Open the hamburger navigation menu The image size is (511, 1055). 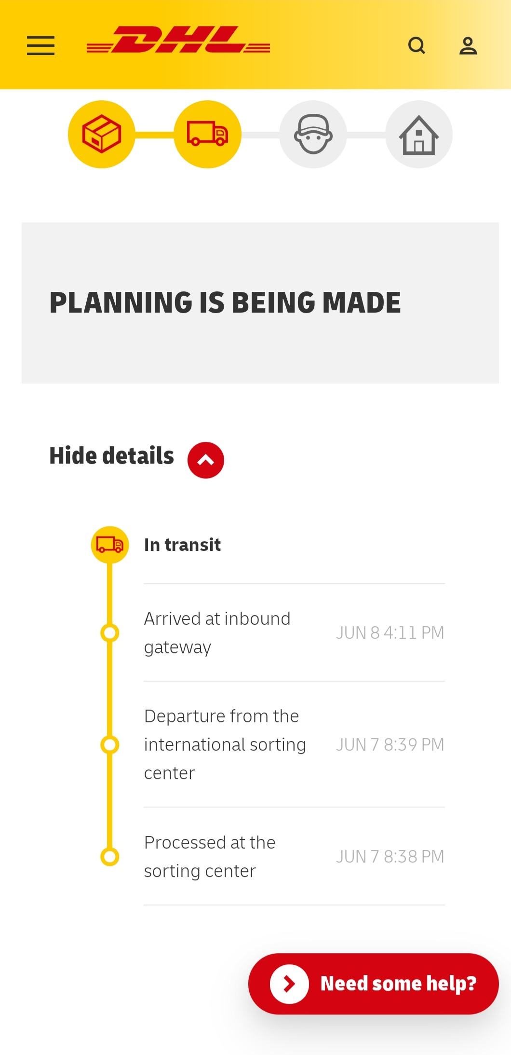[40, 45]
